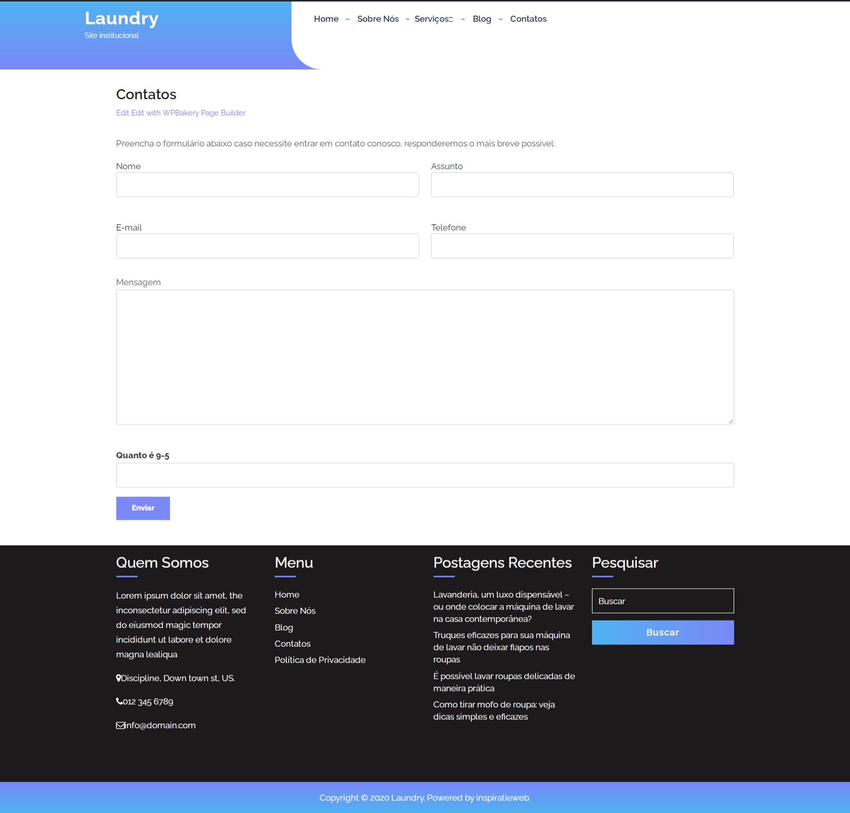Click the location pin icon in footer

pos(118,678)
